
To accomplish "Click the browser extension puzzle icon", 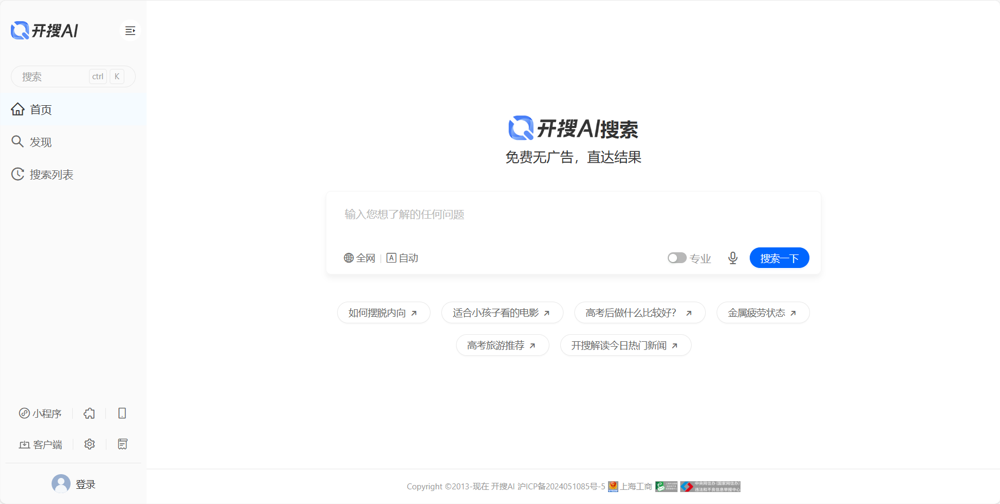I will pyautogui.click(x=89, y=413).
